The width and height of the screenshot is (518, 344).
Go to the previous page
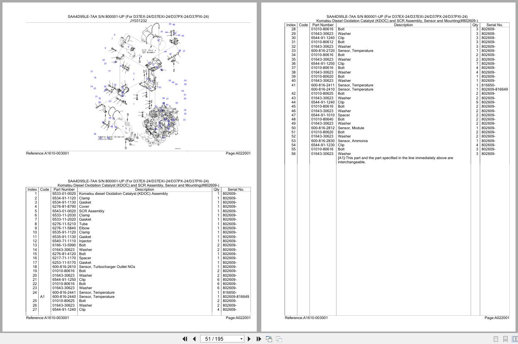point(194,339)
